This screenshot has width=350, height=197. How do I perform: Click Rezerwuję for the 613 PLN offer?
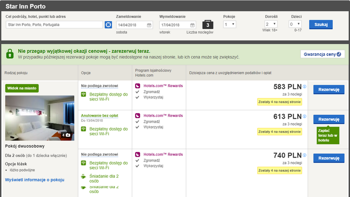(x=329, y=119)
